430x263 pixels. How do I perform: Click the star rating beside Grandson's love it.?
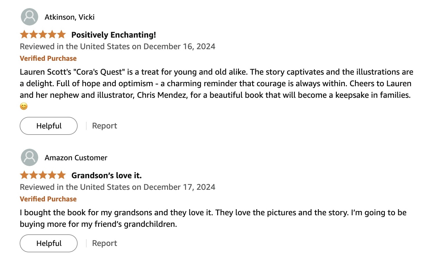pos(43,175)
